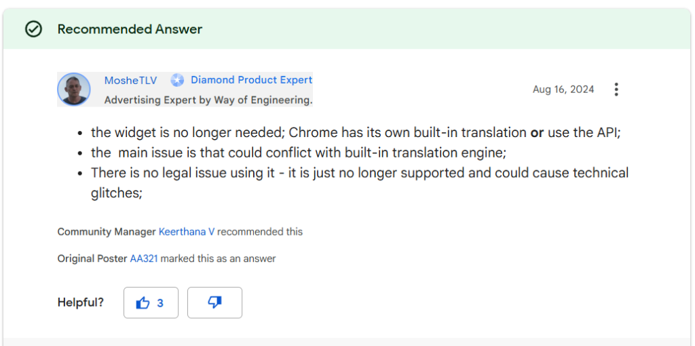
Task: Click the helpful vote count number 3
Action: 160,303
